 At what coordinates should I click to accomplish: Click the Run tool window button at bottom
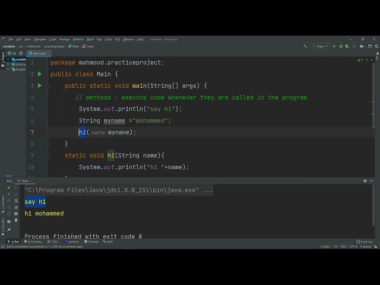(13, 242)
